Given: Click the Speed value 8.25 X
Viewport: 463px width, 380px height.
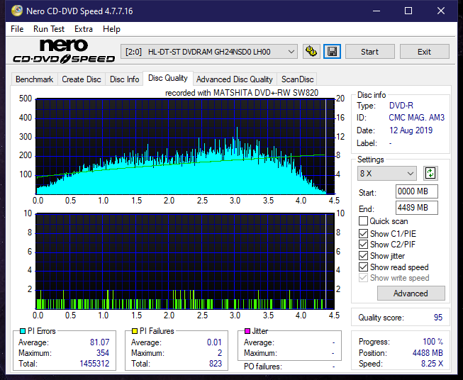Looking at the screenshot, I should tap(432, 364).
